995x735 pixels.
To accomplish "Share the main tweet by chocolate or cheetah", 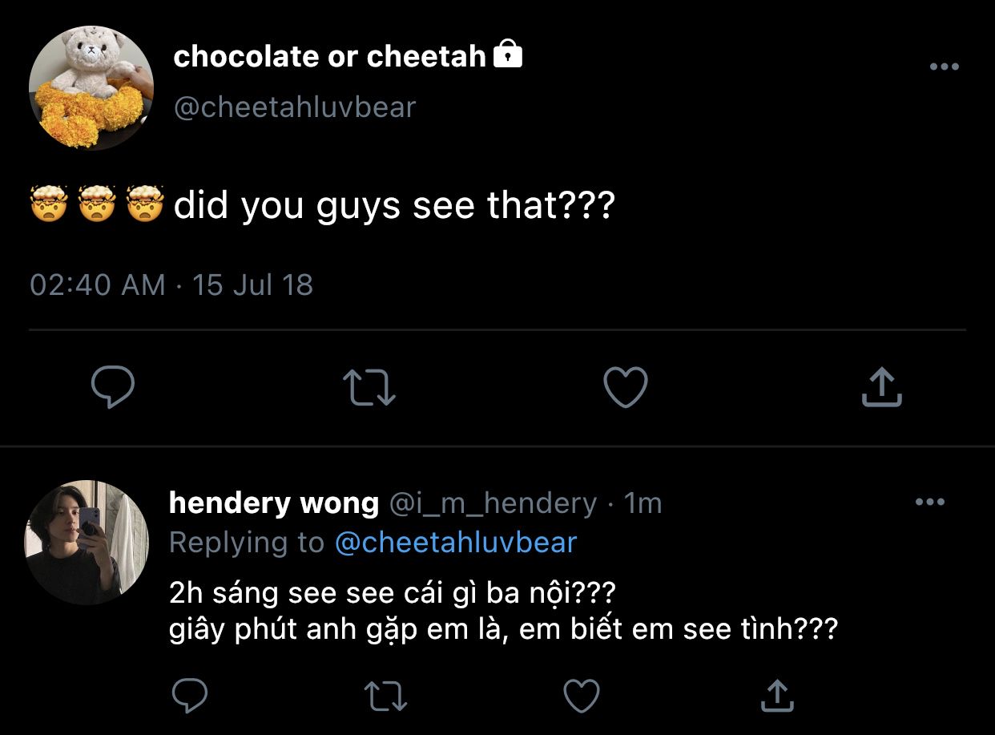I will (881, 388).
